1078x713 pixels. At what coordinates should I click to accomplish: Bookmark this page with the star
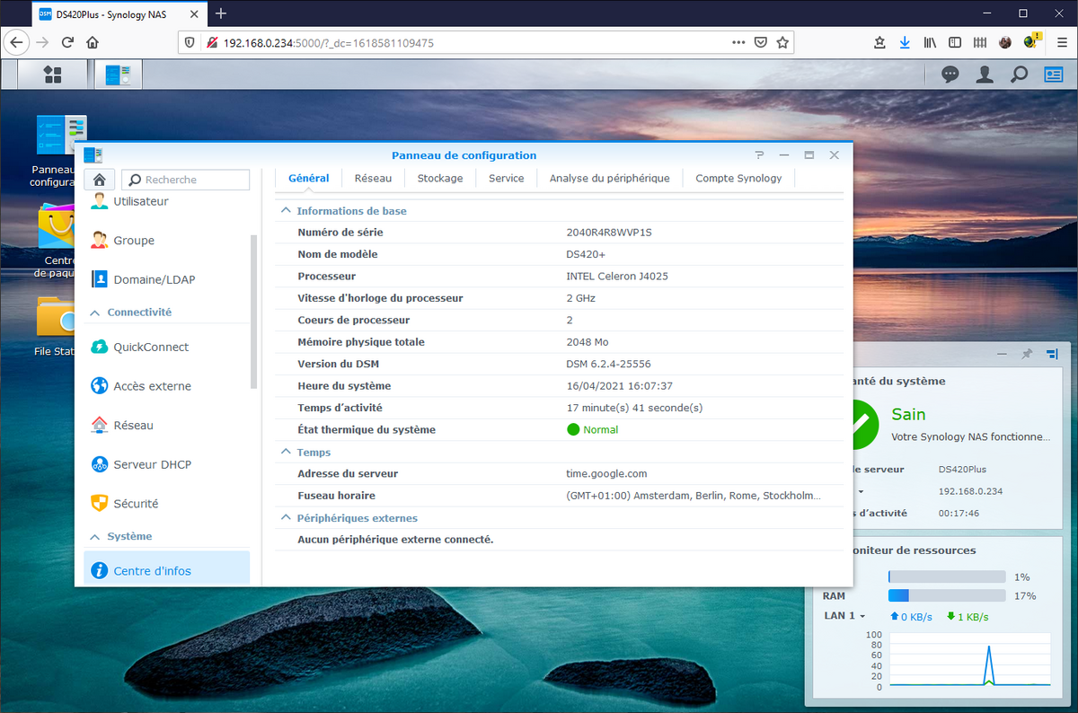coord(782,42)
